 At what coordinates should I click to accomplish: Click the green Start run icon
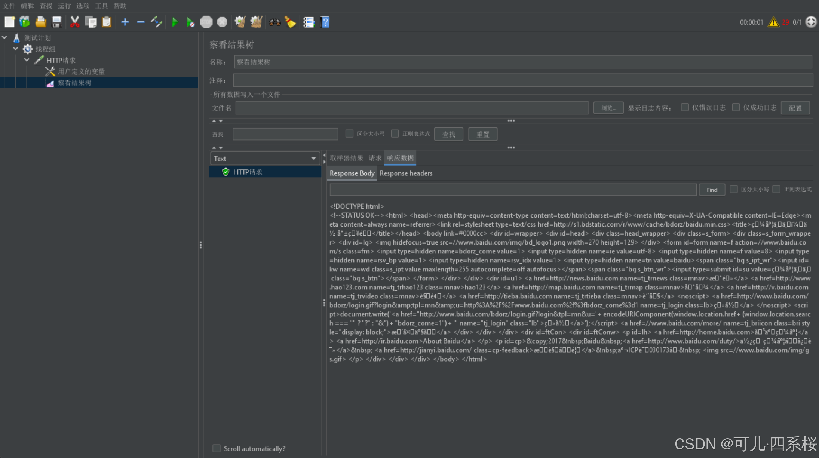tap(175, 22)
